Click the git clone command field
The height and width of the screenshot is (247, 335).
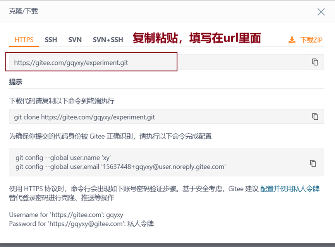(167, 117)
